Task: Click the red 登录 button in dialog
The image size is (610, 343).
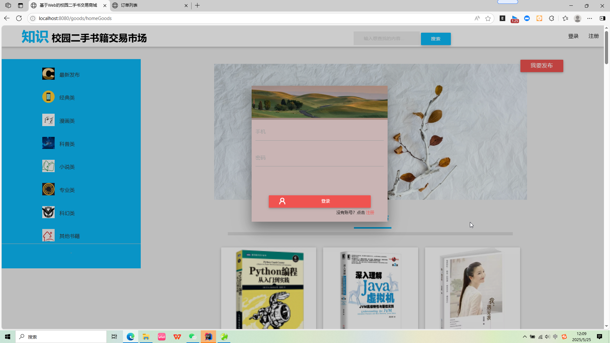Action: coord(320,201)
